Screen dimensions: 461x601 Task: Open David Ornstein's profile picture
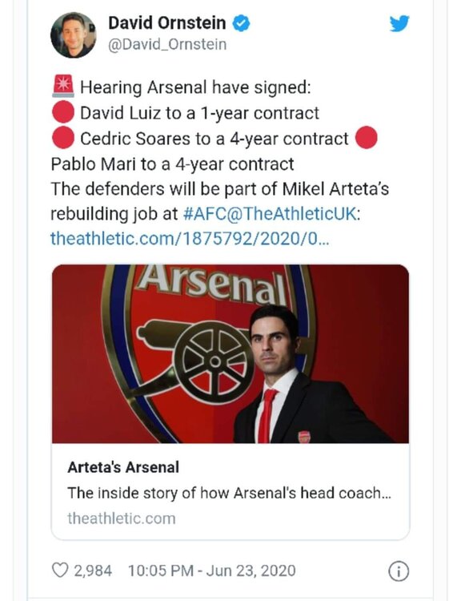74,35
